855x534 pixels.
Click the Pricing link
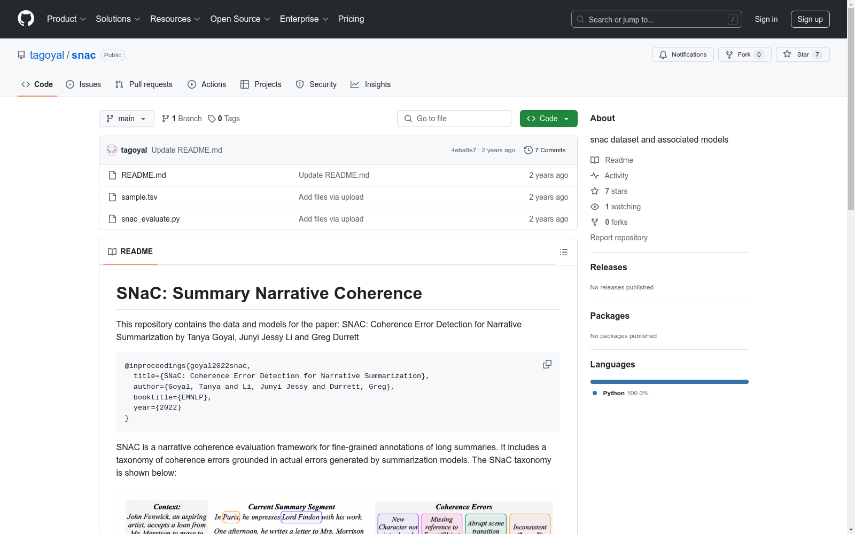351,19
